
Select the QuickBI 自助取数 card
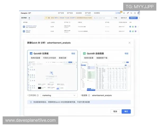[x=105, y=70]
